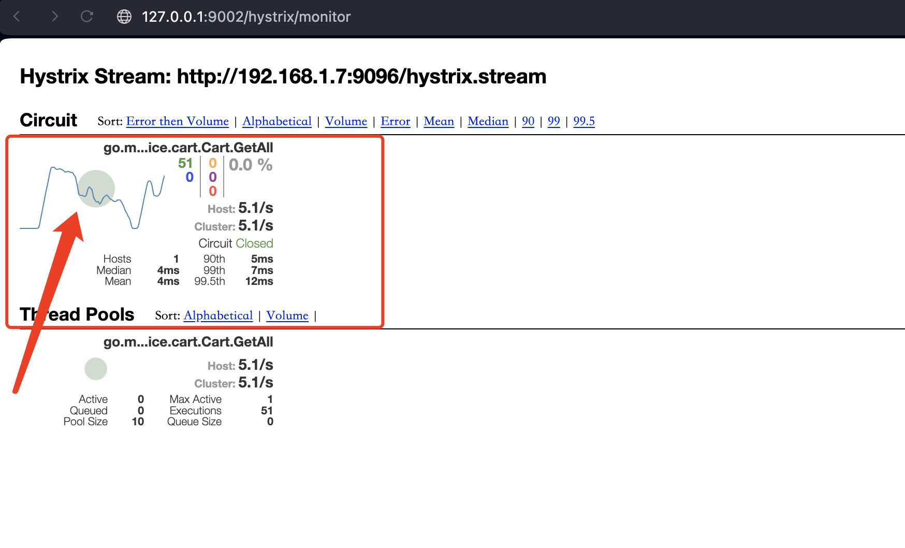Click the Hosts count 1
This screenshot has height=548, width=905.
176,259
